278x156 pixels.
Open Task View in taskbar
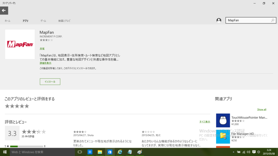click(x=80, y=152)
